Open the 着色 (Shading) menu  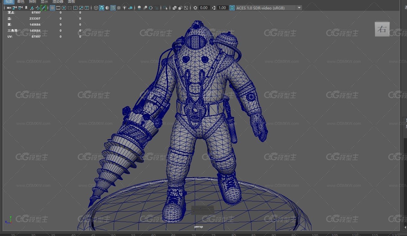[x=21, y=2]
